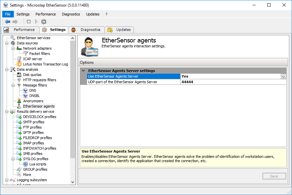Open the Diagnostics menu in menu bar
Viewport: 292px width, 195px height.
point(71,14)
